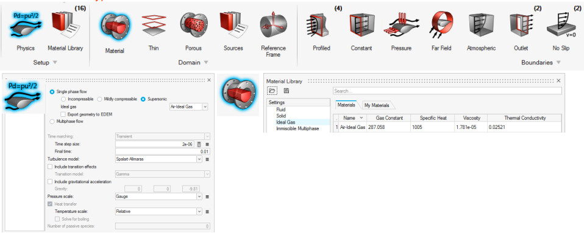584x233 pixels.
Task: Enable Export geometry to EDEM
Action: pos(63,114)
